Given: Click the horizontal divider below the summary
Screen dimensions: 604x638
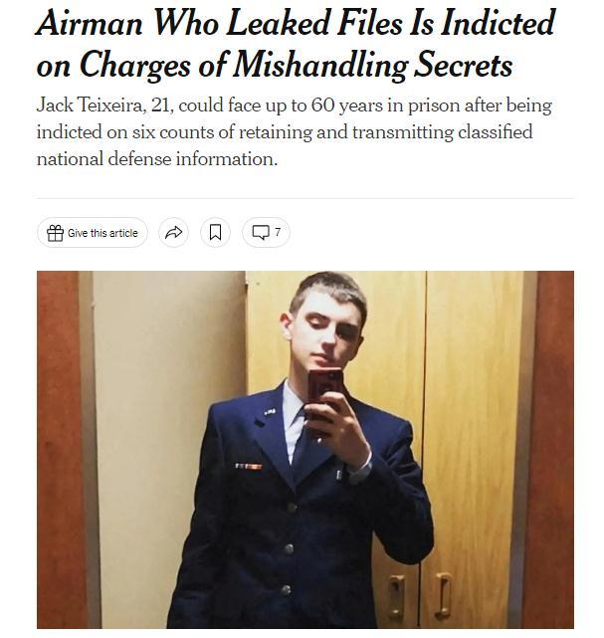Looking at the screenshot, I should tap(305, 198).
